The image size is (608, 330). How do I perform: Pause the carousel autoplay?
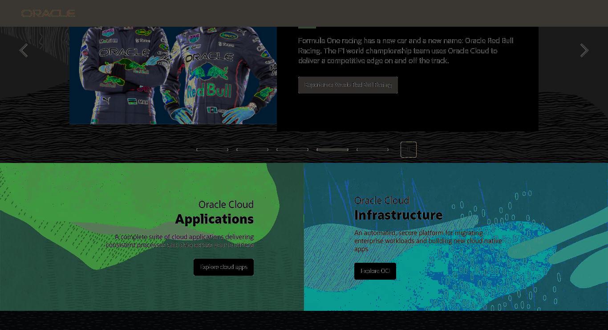tap(409, 150)
